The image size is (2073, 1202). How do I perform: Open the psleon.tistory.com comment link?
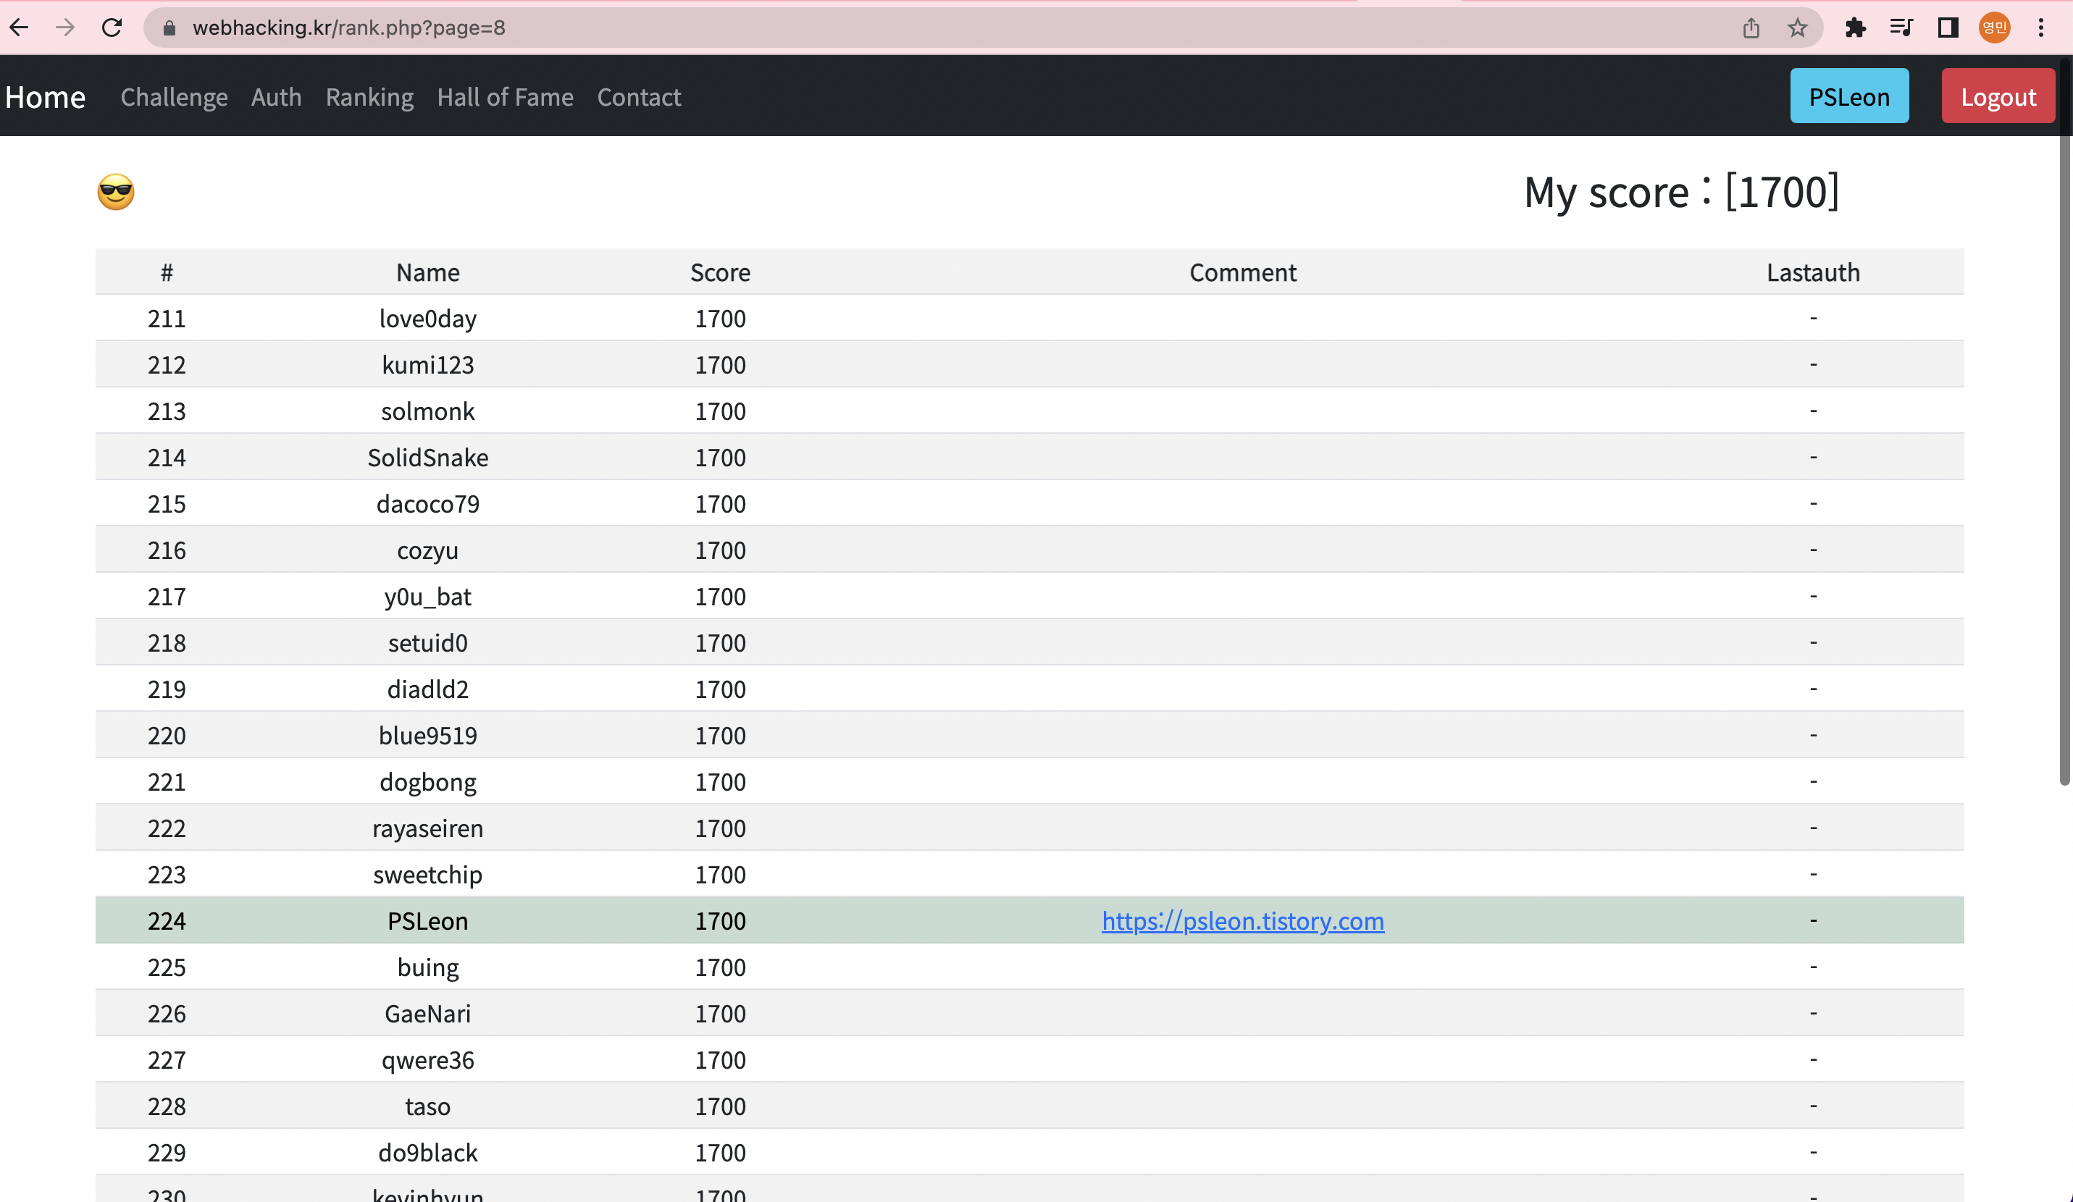click(1242, 920)
